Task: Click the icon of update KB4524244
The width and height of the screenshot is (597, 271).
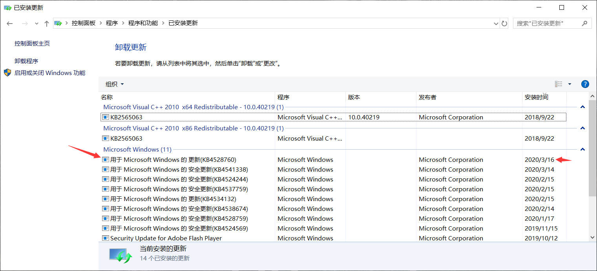Action: click(105, 179)
